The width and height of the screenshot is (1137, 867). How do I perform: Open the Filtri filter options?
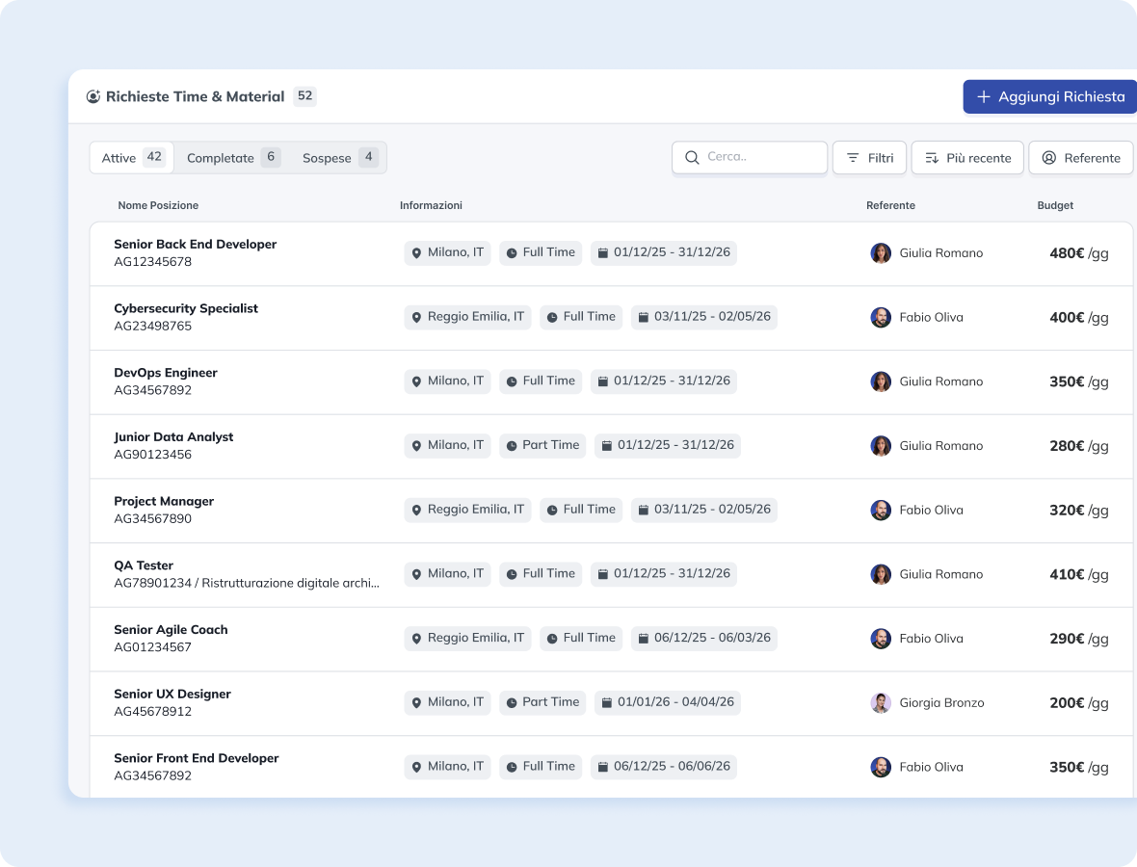869,158
